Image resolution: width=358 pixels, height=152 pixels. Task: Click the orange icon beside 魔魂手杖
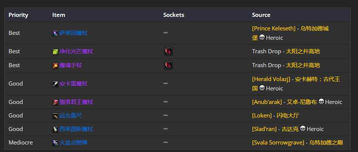click(x=55, y=66)
